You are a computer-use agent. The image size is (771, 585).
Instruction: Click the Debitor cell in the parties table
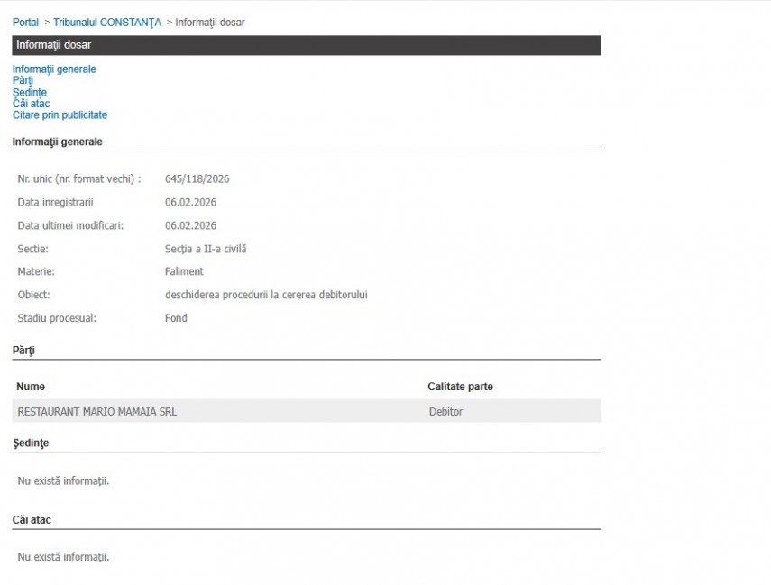[445, 411]
